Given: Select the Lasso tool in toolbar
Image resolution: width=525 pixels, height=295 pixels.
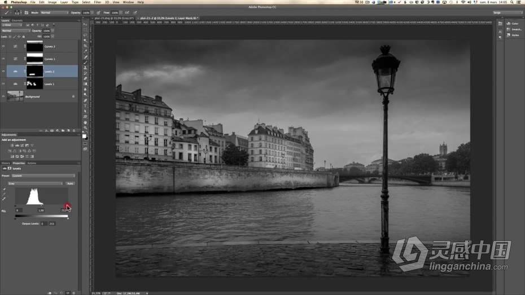Looking at the screenshot, I should coord(85,35).
